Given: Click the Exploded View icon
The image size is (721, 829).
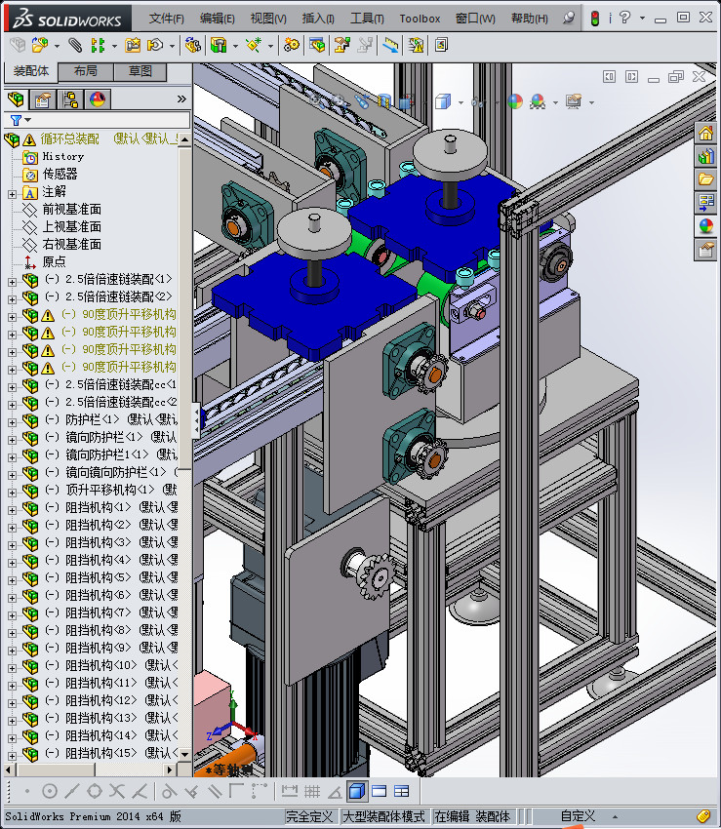Looking at the screenshot, I should [341, 46].
